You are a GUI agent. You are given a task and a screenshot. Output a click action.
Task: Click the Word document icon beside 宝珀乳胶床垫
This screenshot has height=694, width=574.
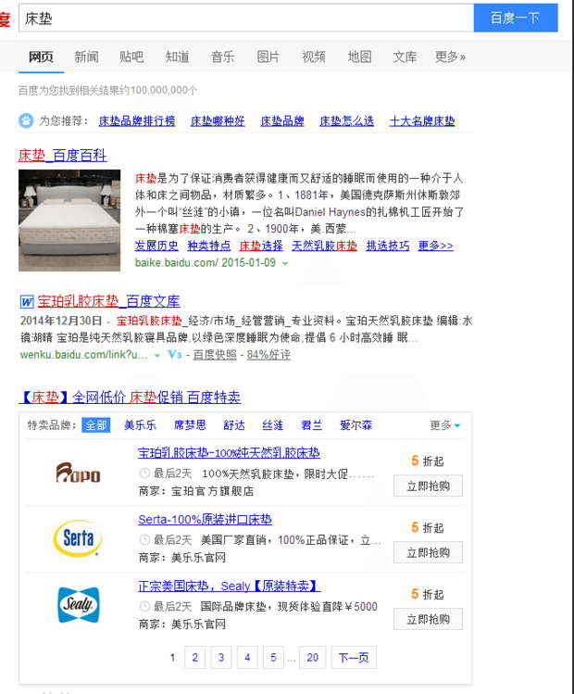pyautogui.click(x=27, y=302)
